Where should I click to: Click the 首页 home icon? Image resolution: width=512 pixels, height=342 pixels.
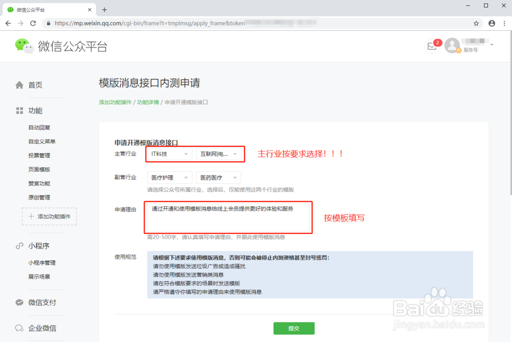pos(19,85)
